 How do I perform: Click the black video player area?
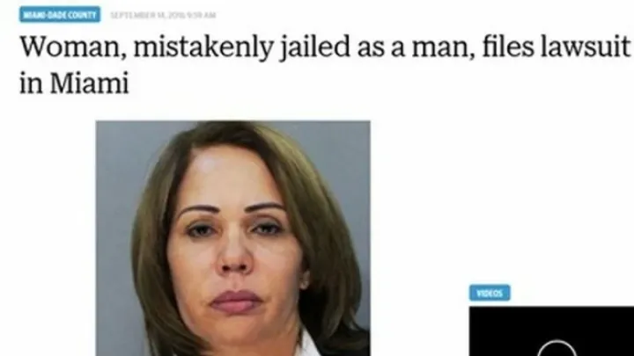coord(551,331)
